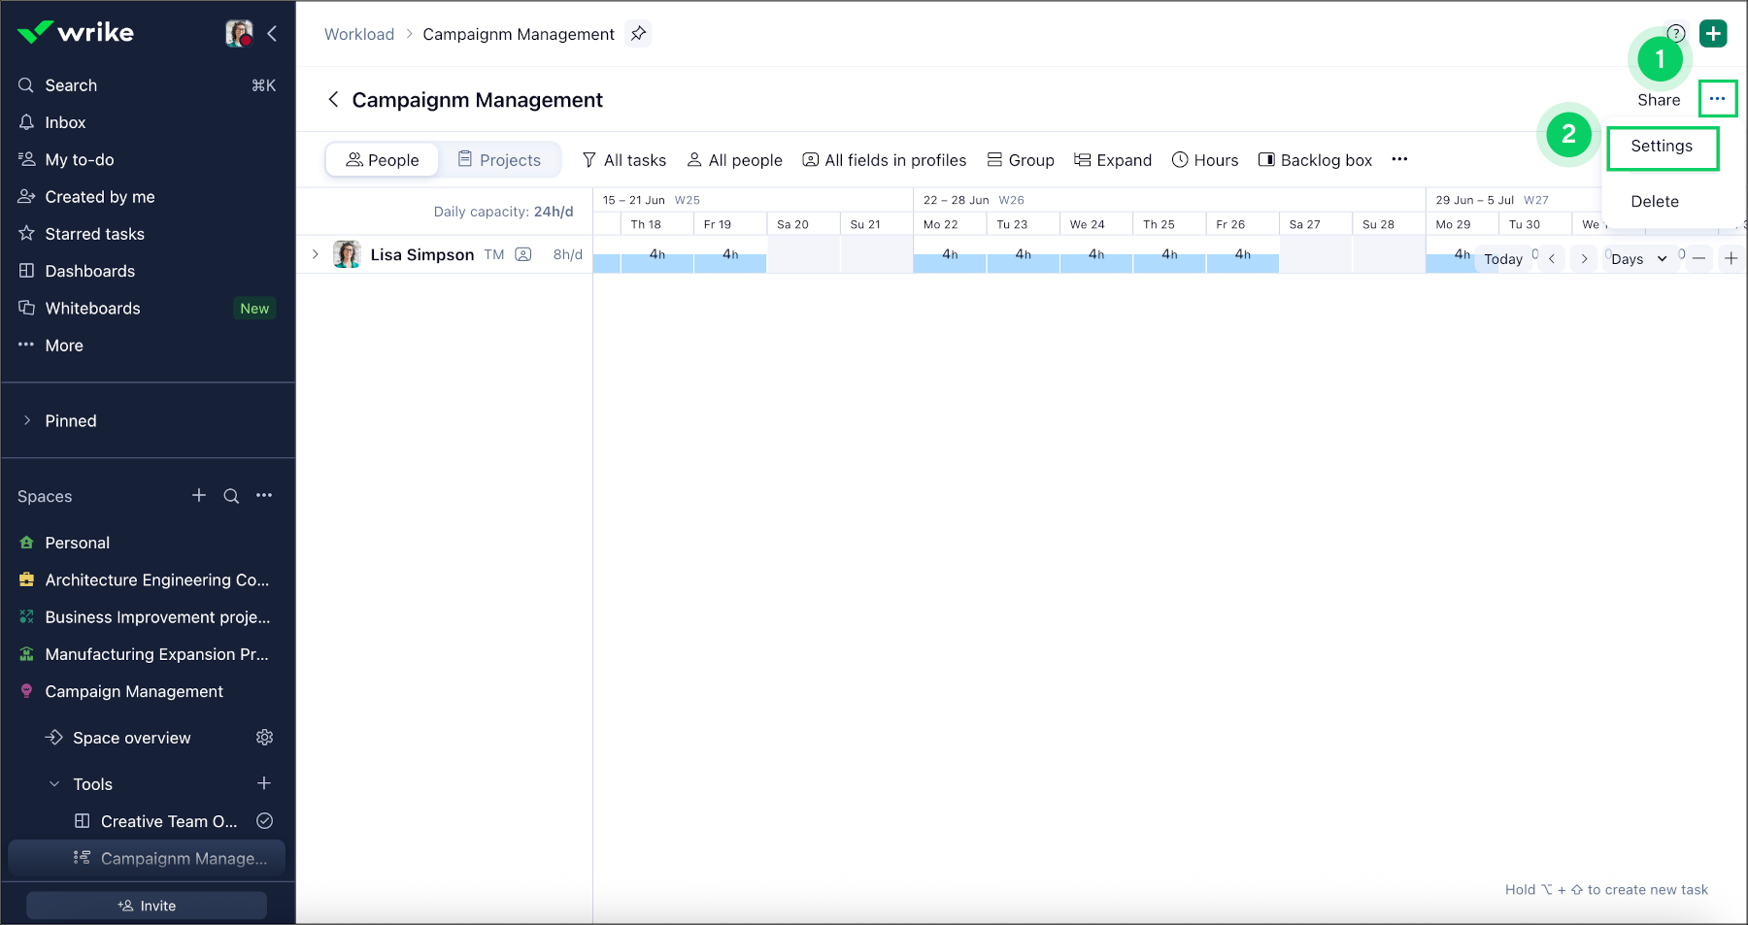Collapse the Tools section

(54, 784)
